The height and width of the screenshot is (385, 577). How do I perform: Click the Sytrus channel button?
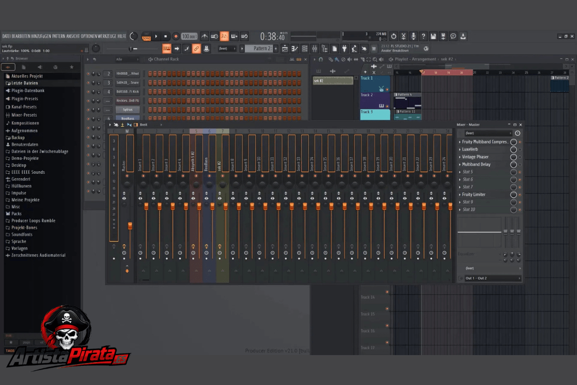click(x=128, y=110)
